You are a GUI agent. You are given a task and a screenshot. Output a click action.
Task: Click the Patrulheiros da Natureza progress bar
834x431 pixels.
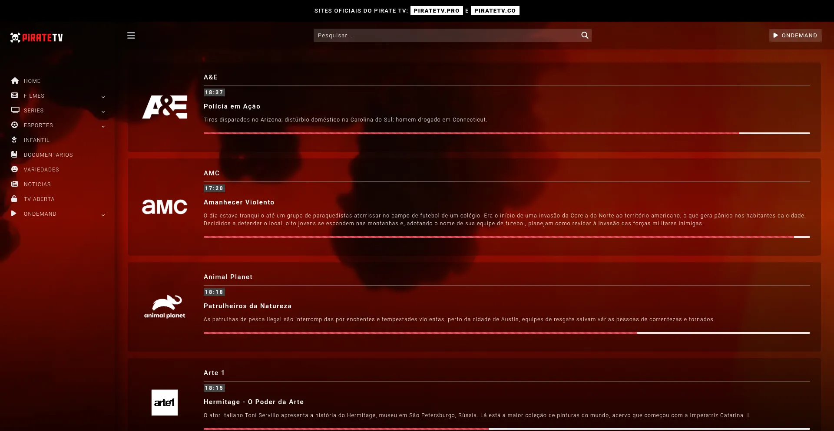click(x=507, y=333)
